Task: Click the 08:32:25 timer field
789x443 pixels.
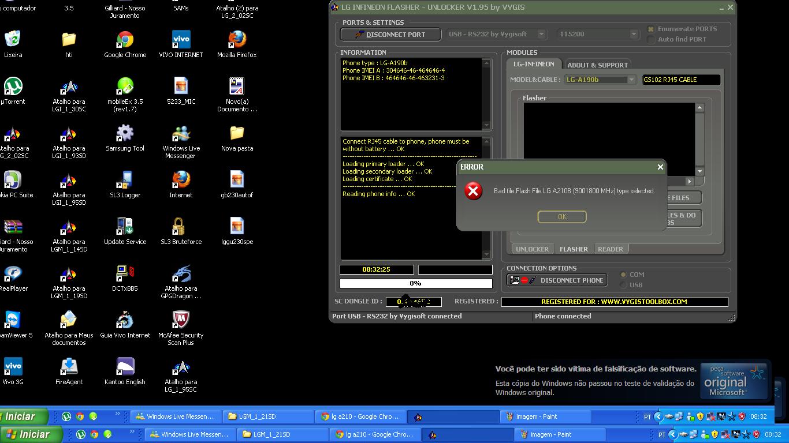Action: (377, 269)
